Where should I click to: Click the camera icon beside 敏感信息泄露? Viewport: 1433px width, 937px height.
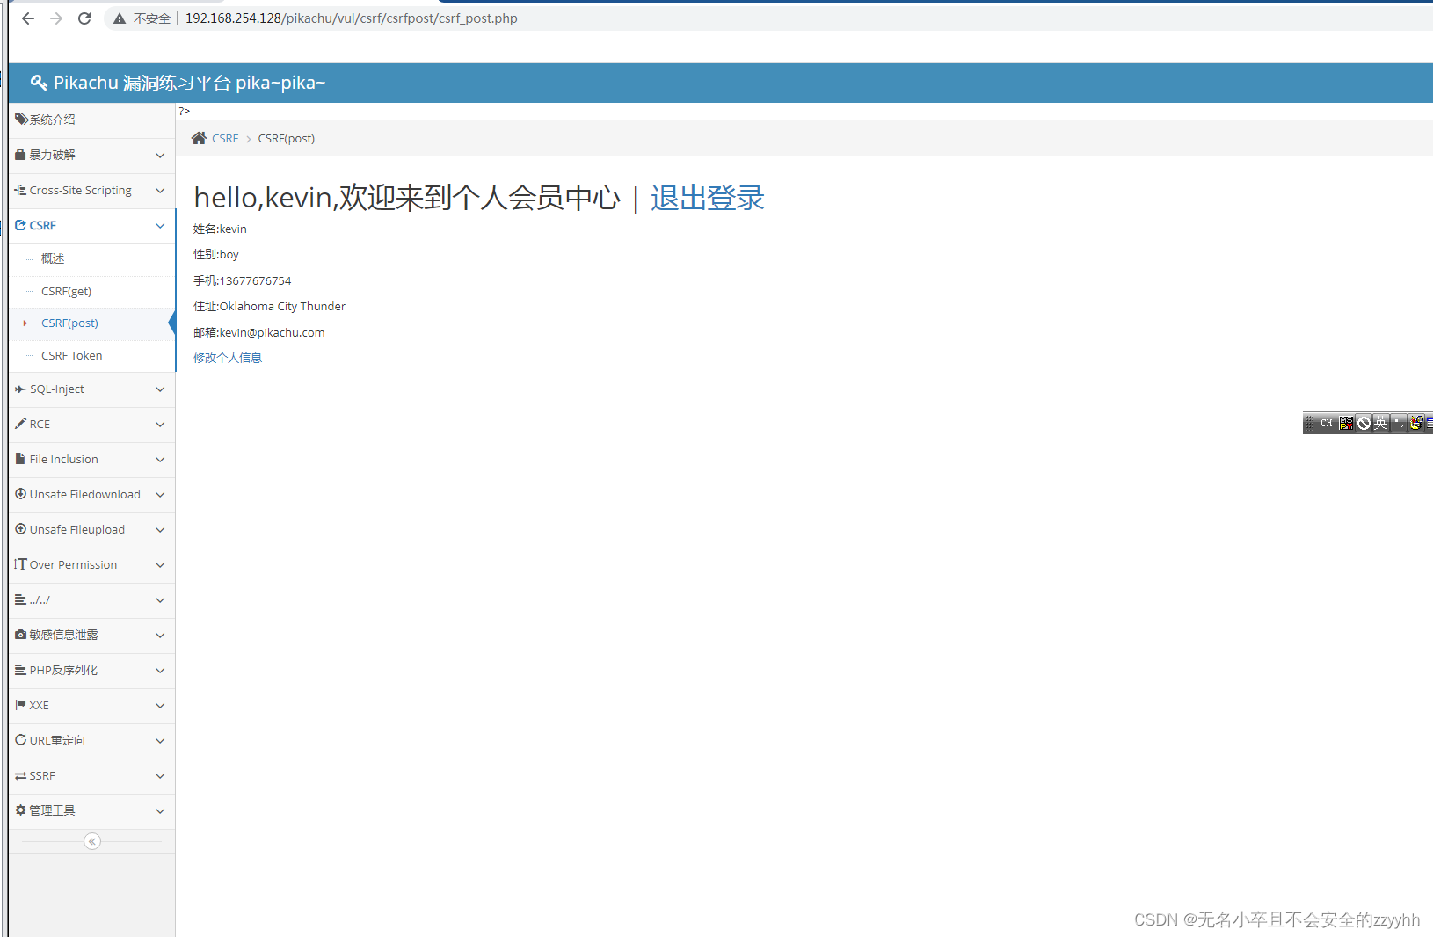pos(21,635)
